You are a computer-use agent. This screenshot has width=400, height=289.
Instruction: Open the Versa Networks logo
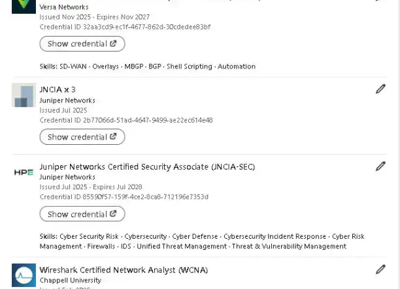[24, 5]
